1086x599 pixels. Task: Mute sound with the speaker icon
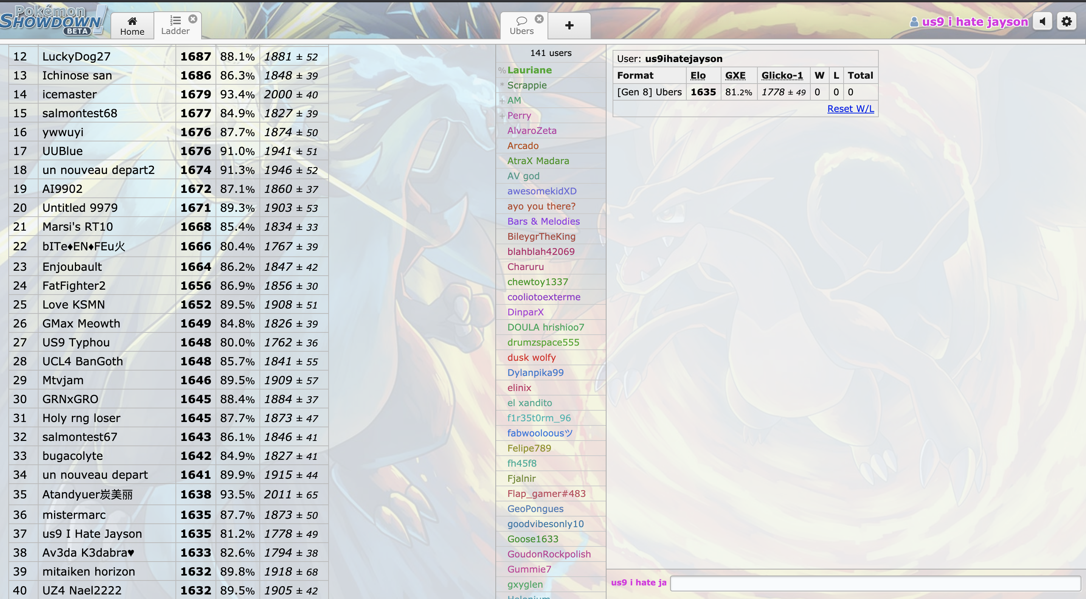1043,22
